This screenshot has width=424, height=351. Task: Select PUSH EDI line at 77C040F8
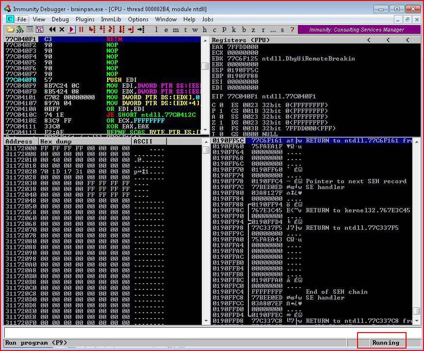pos(103,80)
